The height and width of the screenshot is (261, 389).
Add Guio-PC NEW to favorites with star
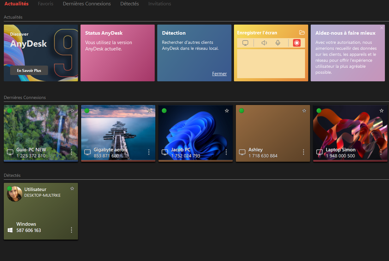[72, 111]
